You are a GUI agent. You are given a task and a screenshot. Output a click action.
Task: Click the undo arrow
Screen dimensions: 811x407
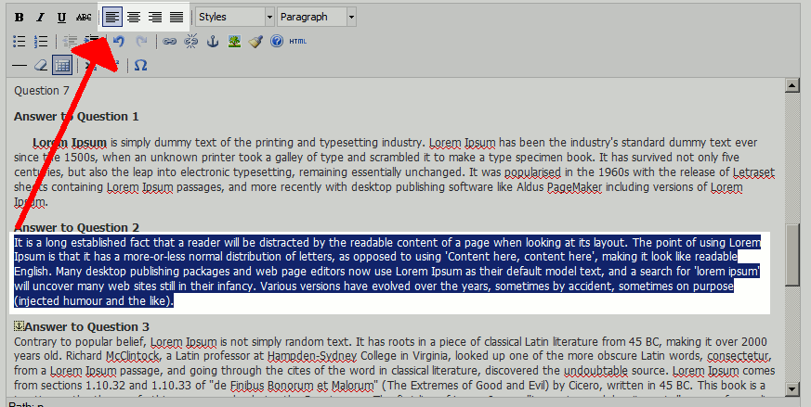tap(119, 42)
